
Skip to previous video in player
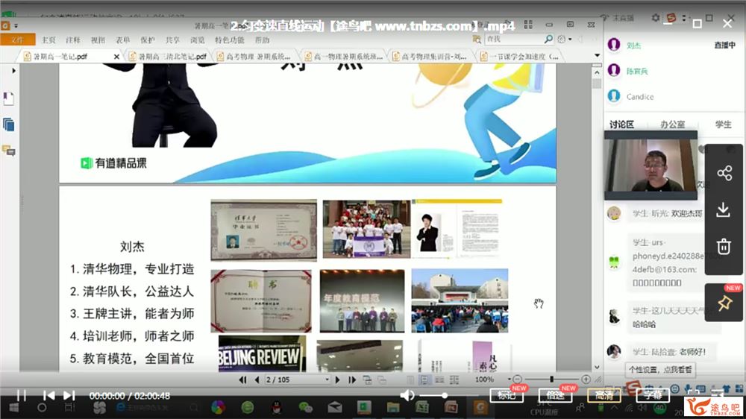click(48, 396)
